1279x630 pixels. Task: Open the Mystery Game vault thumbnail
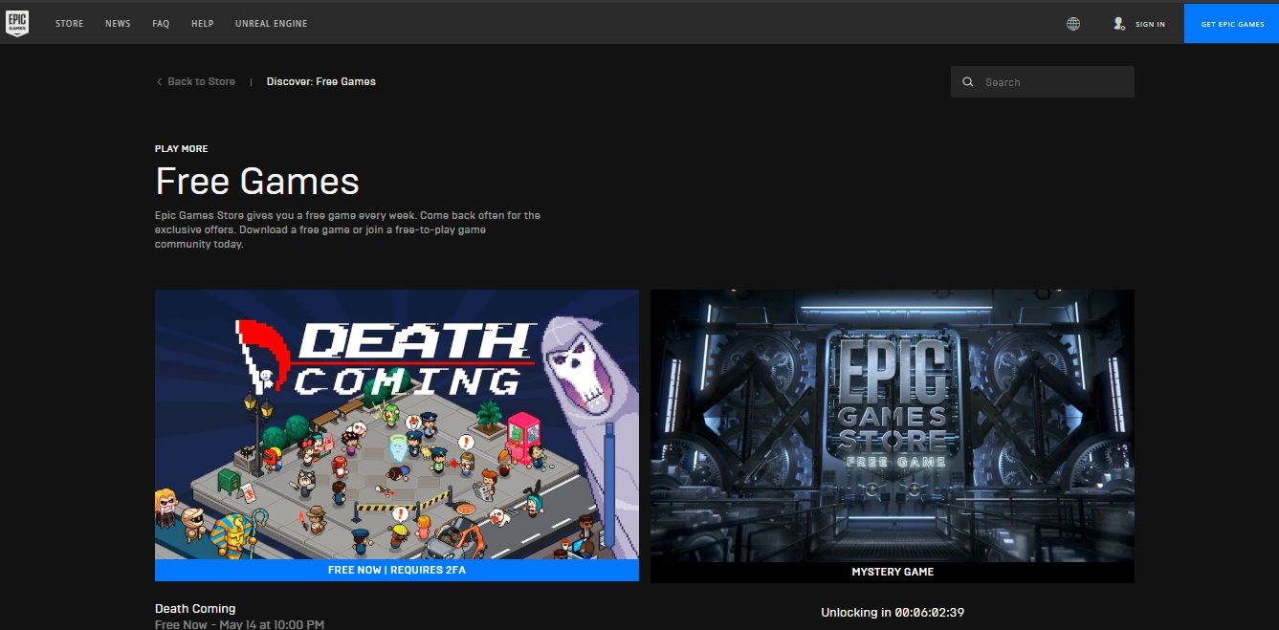893,424
